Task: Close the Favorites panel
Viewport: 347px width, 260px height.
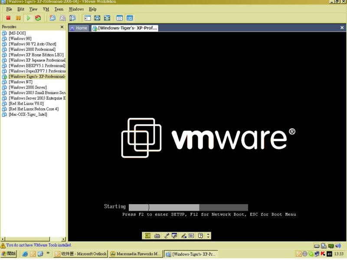Action: point(62,27)
